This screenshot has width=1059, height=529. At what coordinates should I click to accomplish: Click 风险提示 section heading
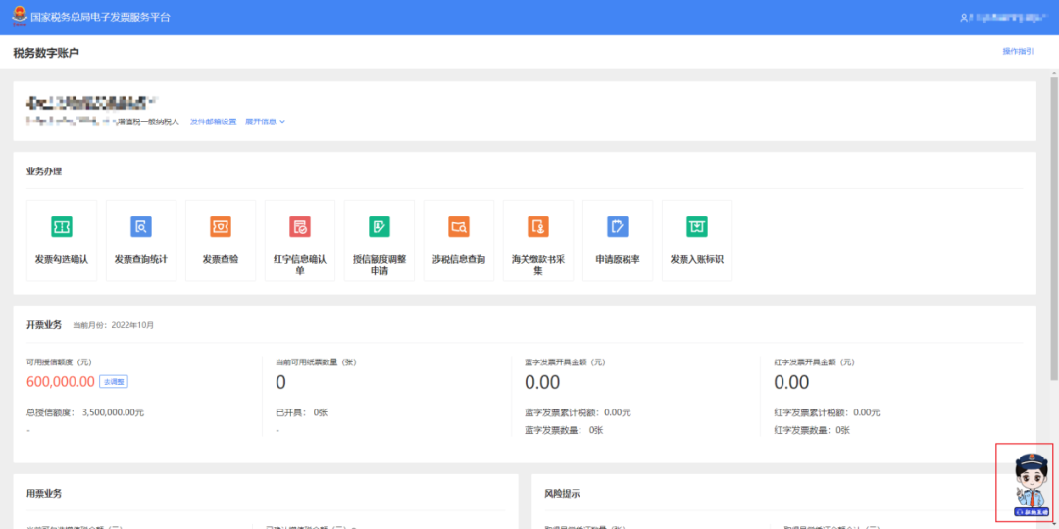pyautogui.click(x=563, y=494)
